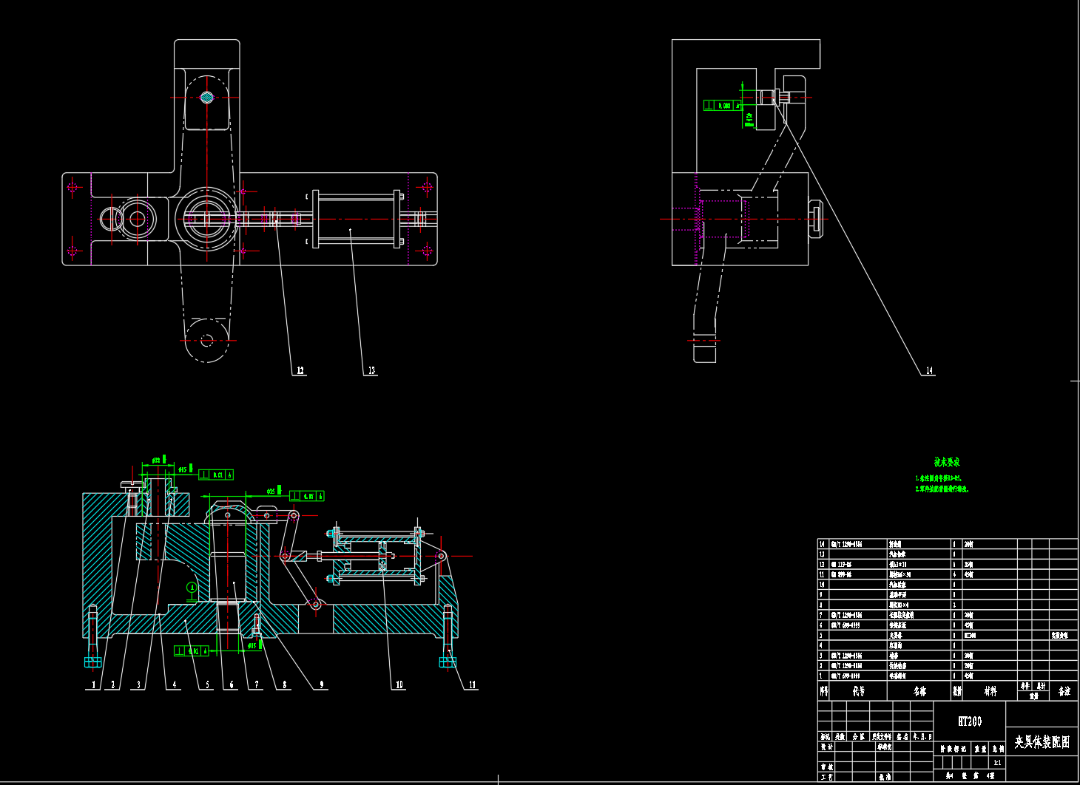Click the 签名 label in the title block

902,737
